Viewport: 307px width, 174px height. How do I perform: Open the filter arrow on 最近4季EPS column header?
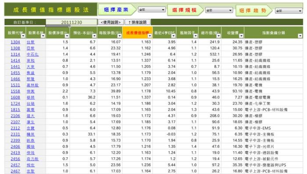point(173,36)
